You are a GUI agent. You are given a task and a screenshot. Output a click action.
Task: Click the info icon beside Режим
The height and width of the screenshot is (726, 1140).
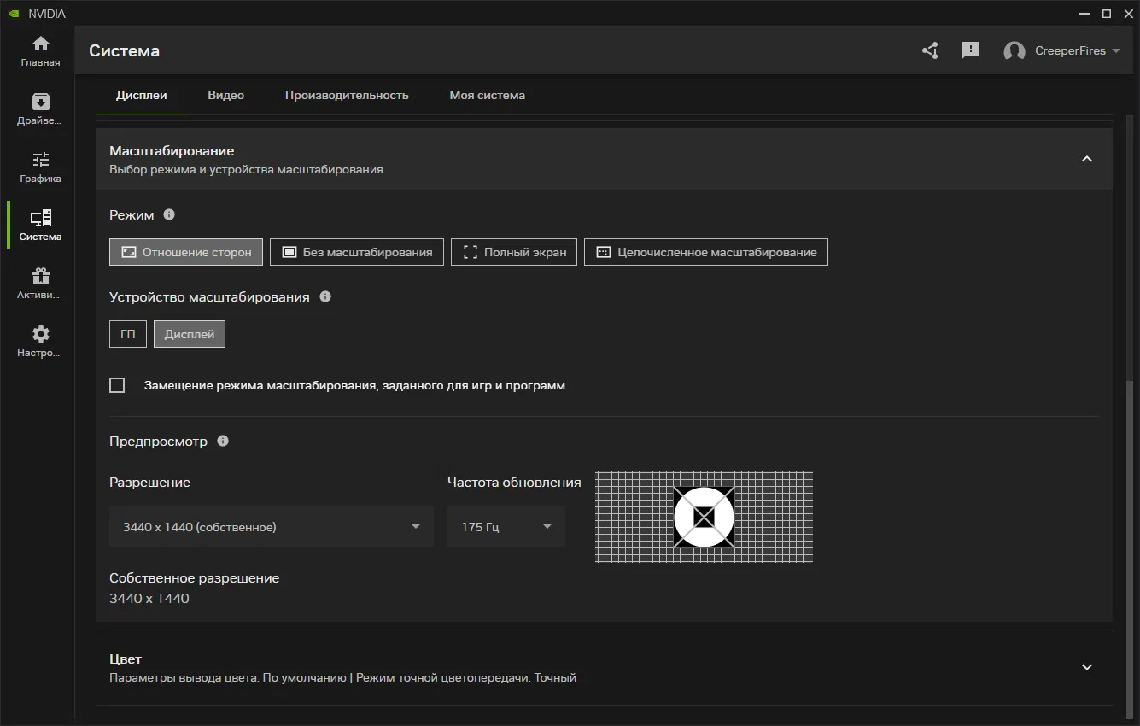click(169, 214)
